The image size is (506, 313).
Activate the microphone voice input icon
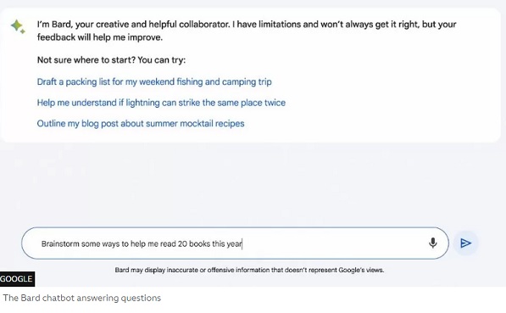coord(433,243)
